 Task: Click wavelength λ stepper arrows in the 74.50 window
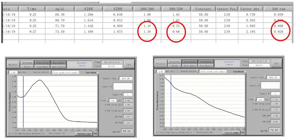tap(255, 99)
